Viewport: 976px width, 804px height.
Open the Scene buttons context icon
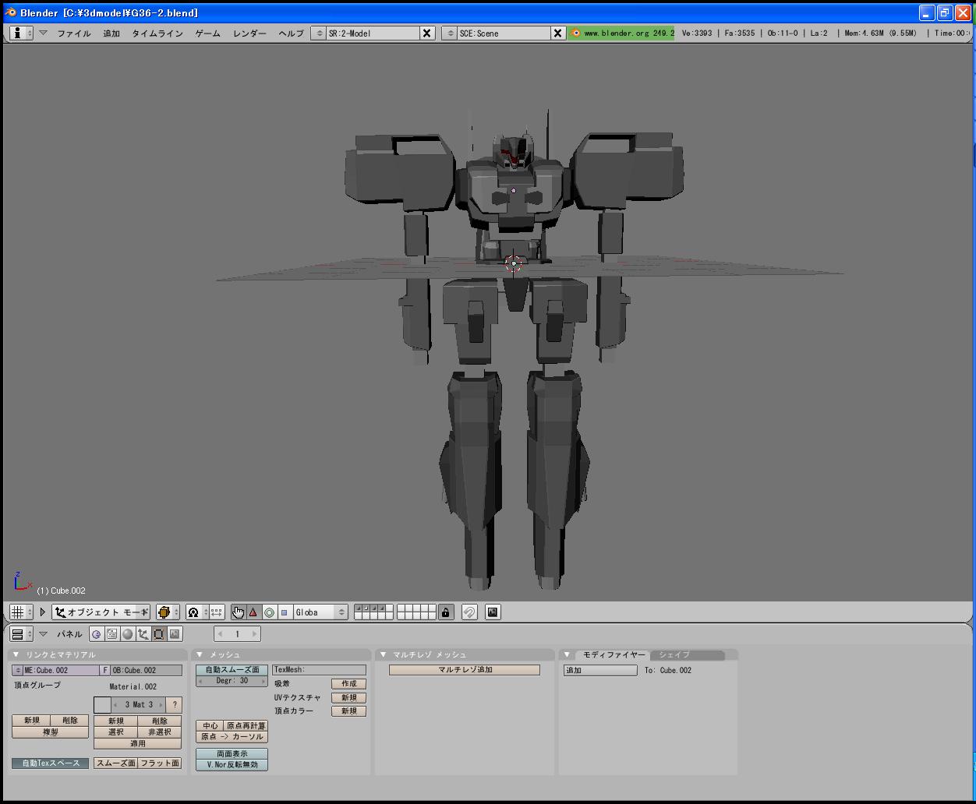[175, 634]
